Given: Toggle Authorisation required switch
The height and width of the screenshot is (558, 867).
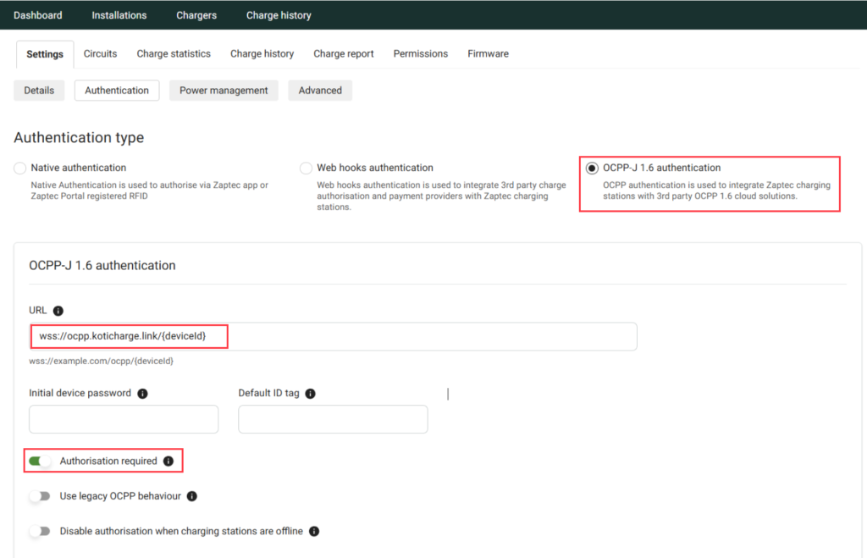Looking at the screenshot, I should 40,461.
